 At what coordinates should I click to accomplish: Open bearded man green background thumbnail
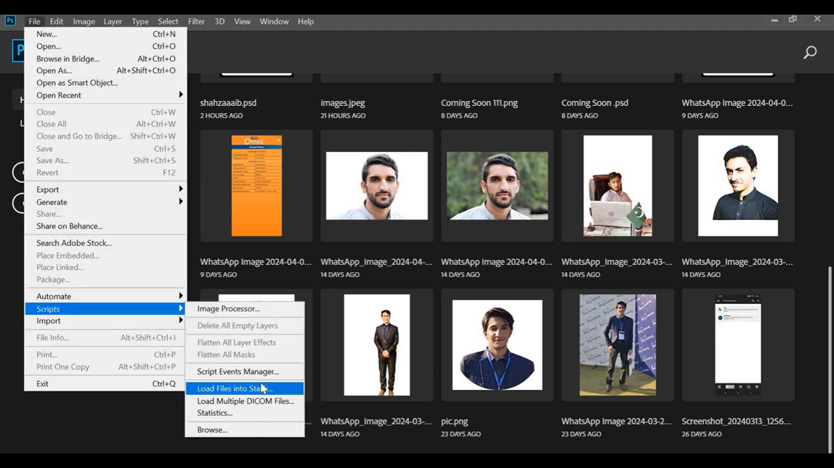tap(497, 186)
